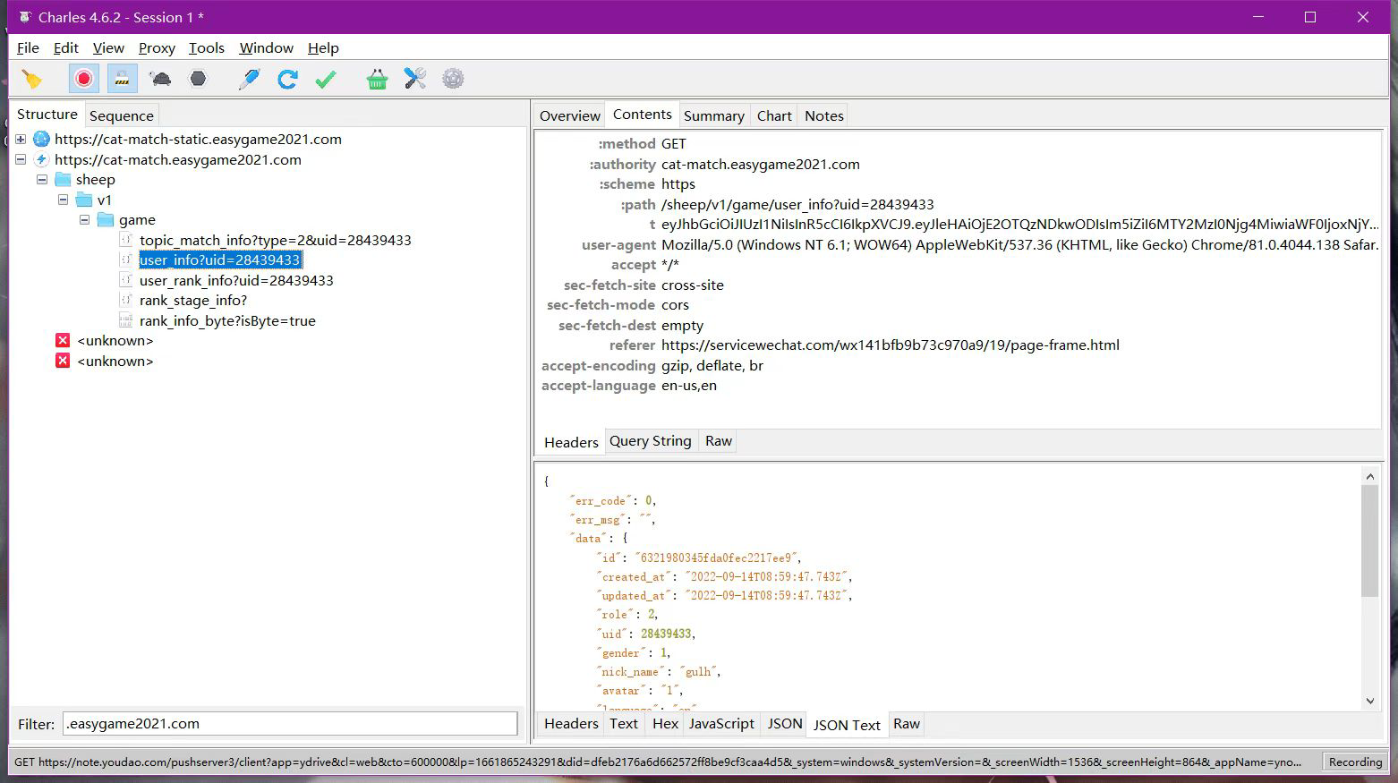Switch to the Overview tab
1398x783 pixels.
[x=570, y=115]
